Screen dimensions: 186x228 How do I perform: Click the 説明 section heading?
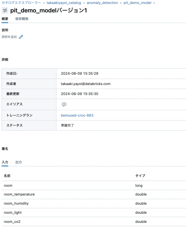click(x=5, y=30)
